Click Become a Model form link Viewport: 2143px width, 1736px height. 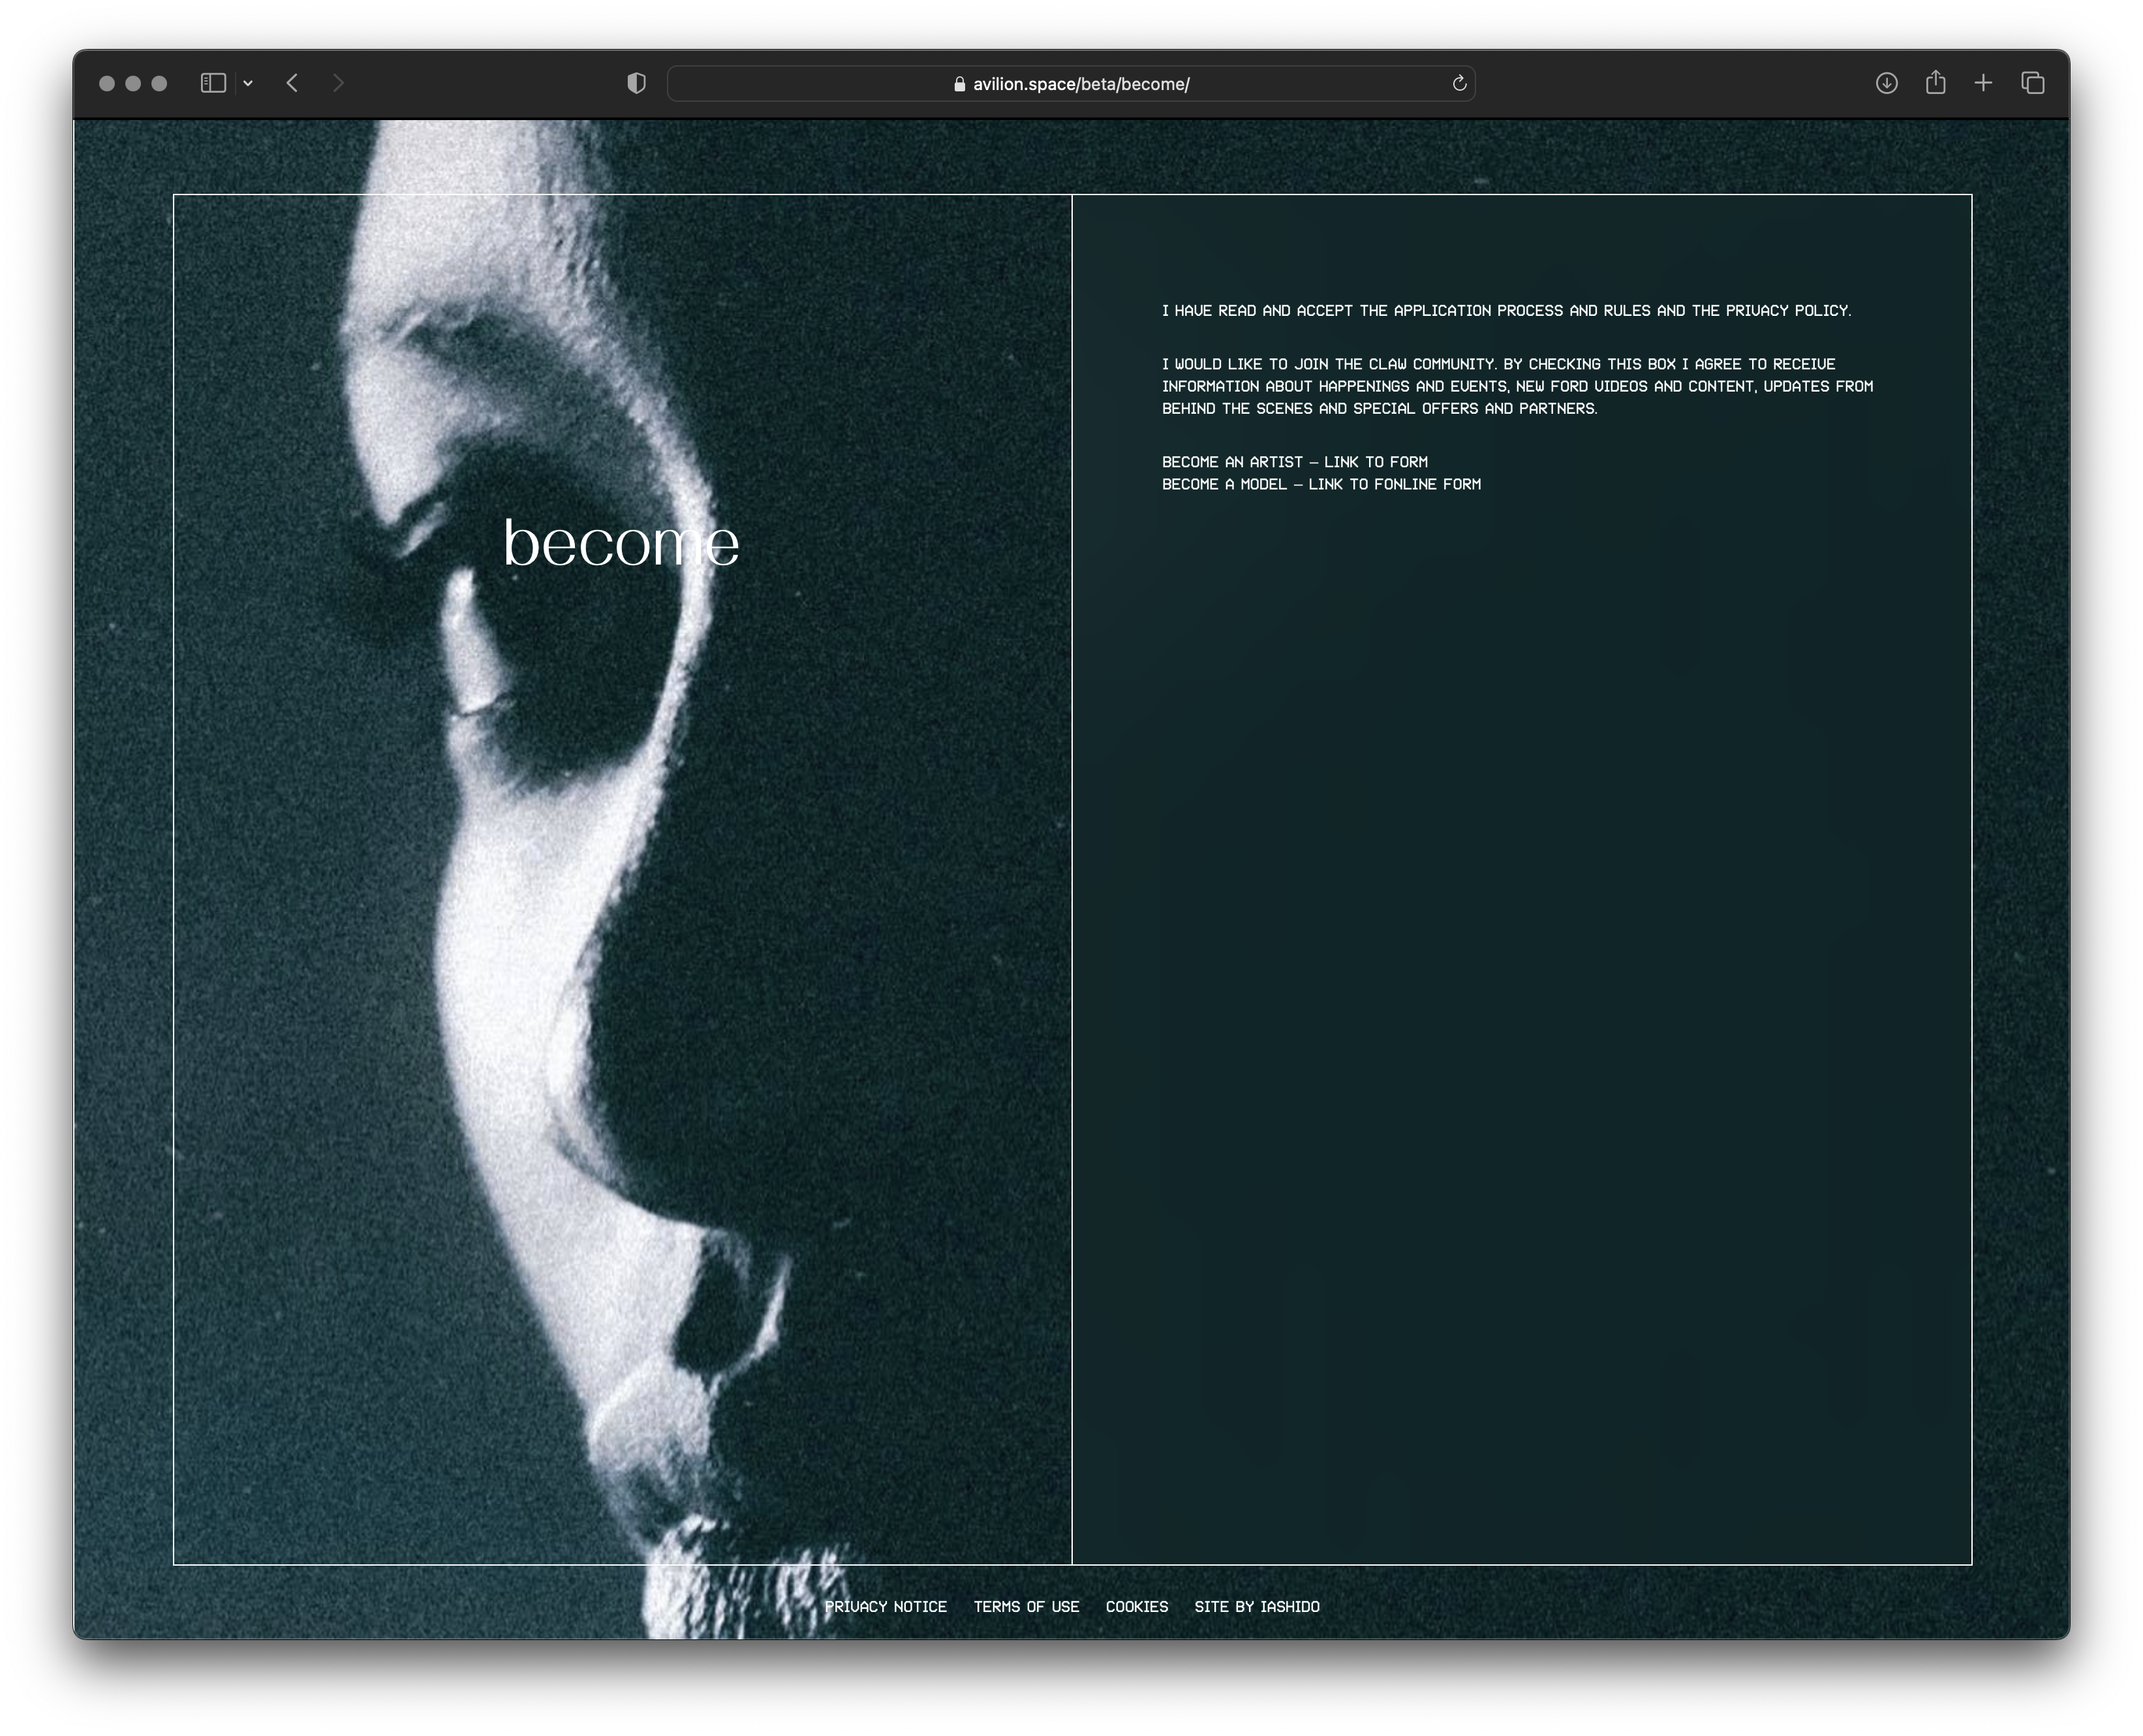(1320, 484)
